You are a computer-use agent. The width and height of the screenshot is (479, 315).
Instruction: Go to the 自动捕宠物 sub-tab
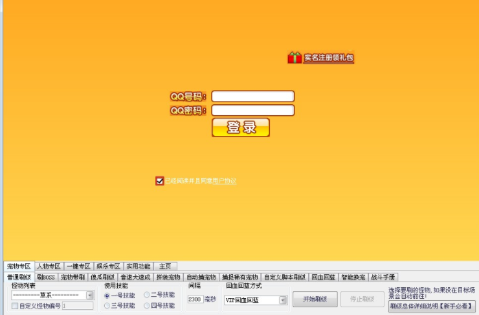(201, 277)
